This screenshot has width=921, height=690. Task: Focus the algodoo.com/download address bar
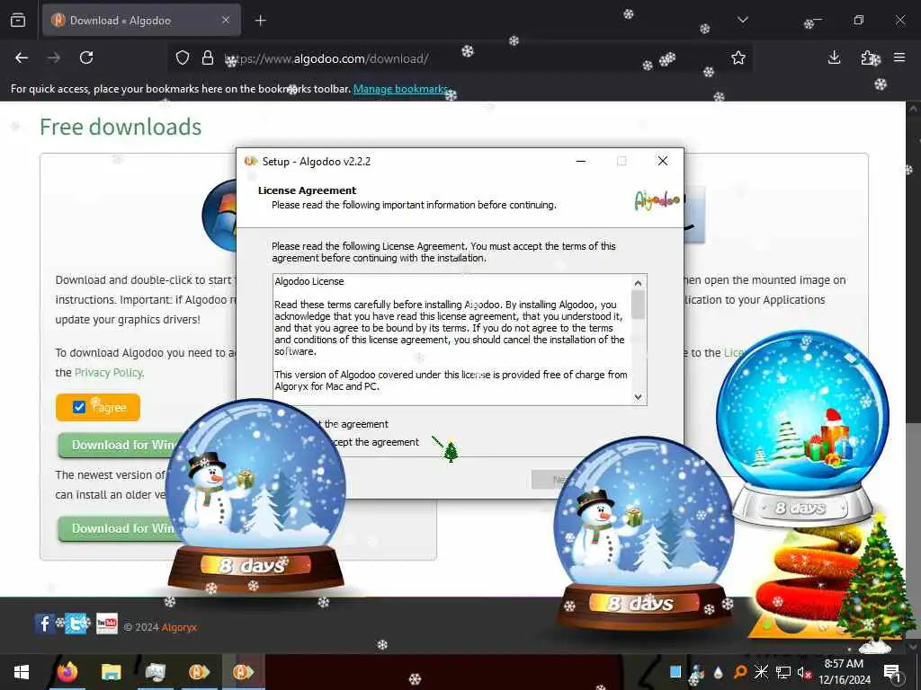(458, 58)
